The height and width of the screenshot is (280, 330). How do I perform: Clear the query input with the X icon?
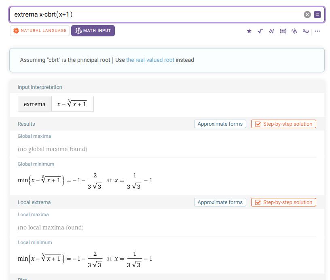307,15
